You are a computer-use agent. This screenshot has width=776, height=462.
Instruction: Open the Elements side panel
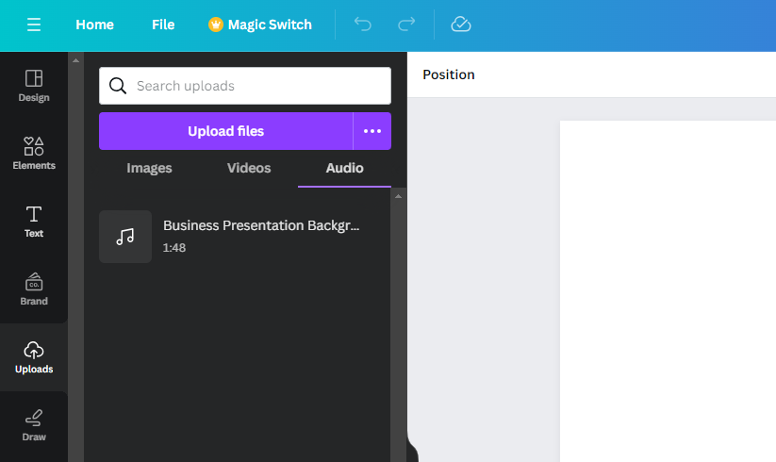coord(34,154)
